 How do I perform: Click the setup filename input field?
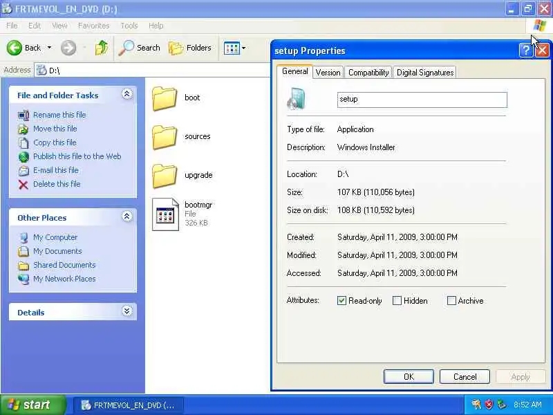(x=422, y=100)
